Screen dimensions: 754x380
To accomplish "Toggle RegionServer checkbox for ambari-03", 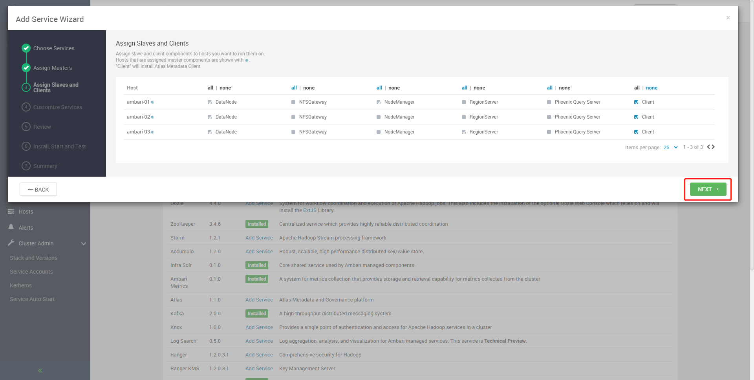I will pyautogui.click(x=464, y=132).
